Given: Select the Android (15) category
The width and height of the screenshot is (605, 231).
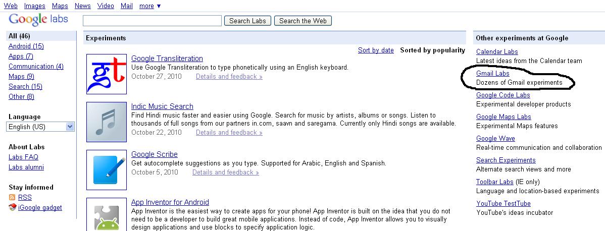Looking at the screenshot, I should pyautogui.click(x=26, y=46).
